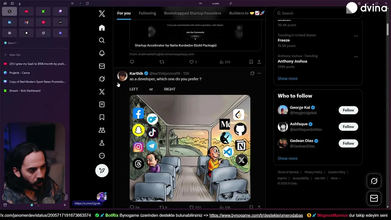This screenshot has height=220, width=391.
Task: Open Profile icon in sidebar
Action: [x=102, y=143]
